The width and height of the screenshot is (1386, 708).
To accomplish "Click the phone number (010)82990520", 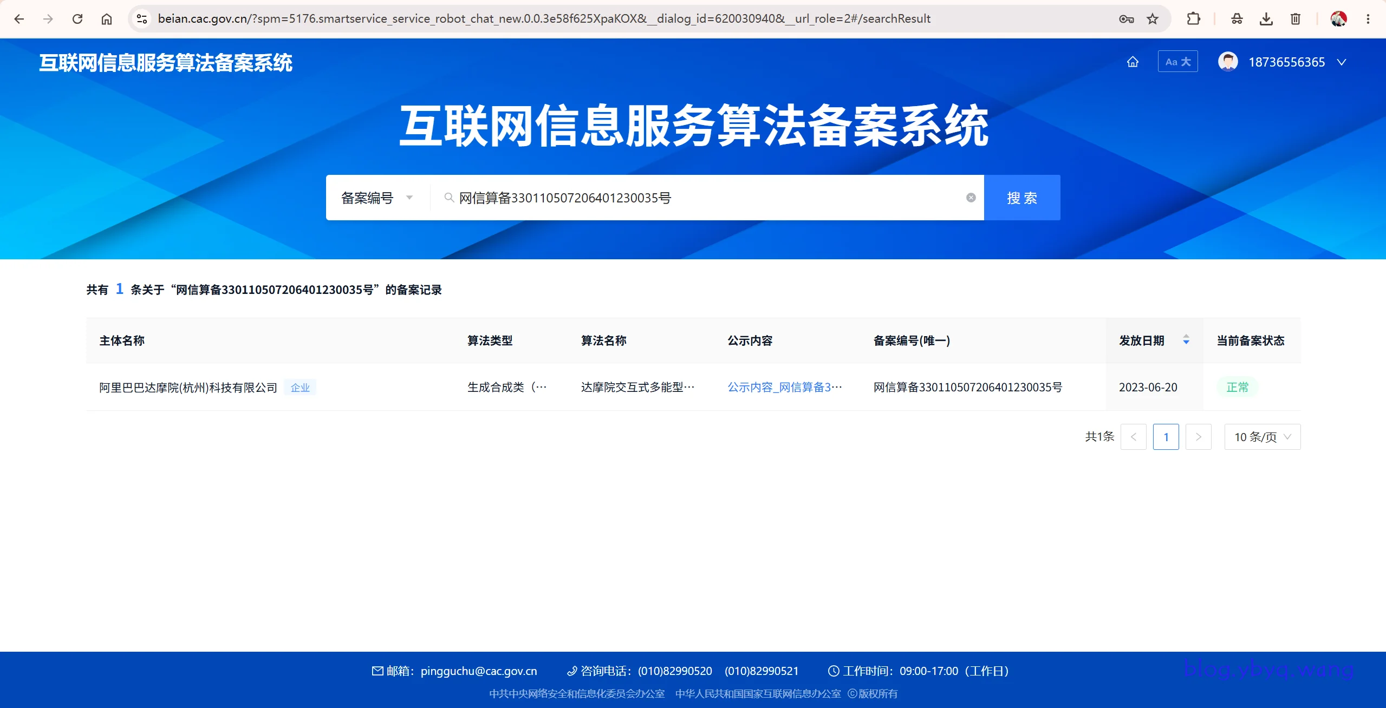I will (675, 671).
